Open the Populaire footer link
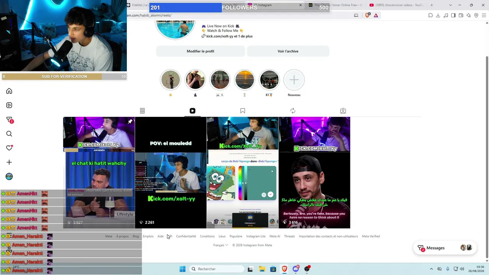Viewport: 489px width, 275px height. (x=236, y=236)
